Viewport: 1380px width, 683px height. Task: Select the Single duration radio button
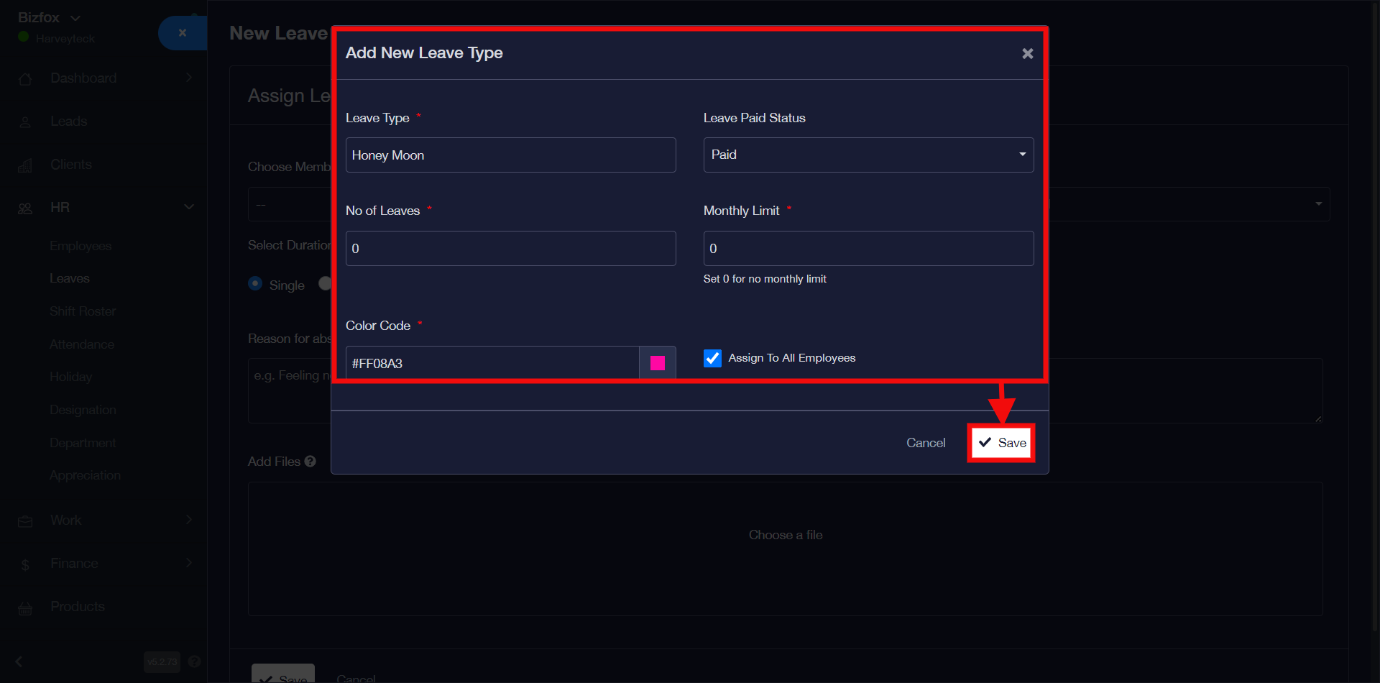tap(255, 284)
